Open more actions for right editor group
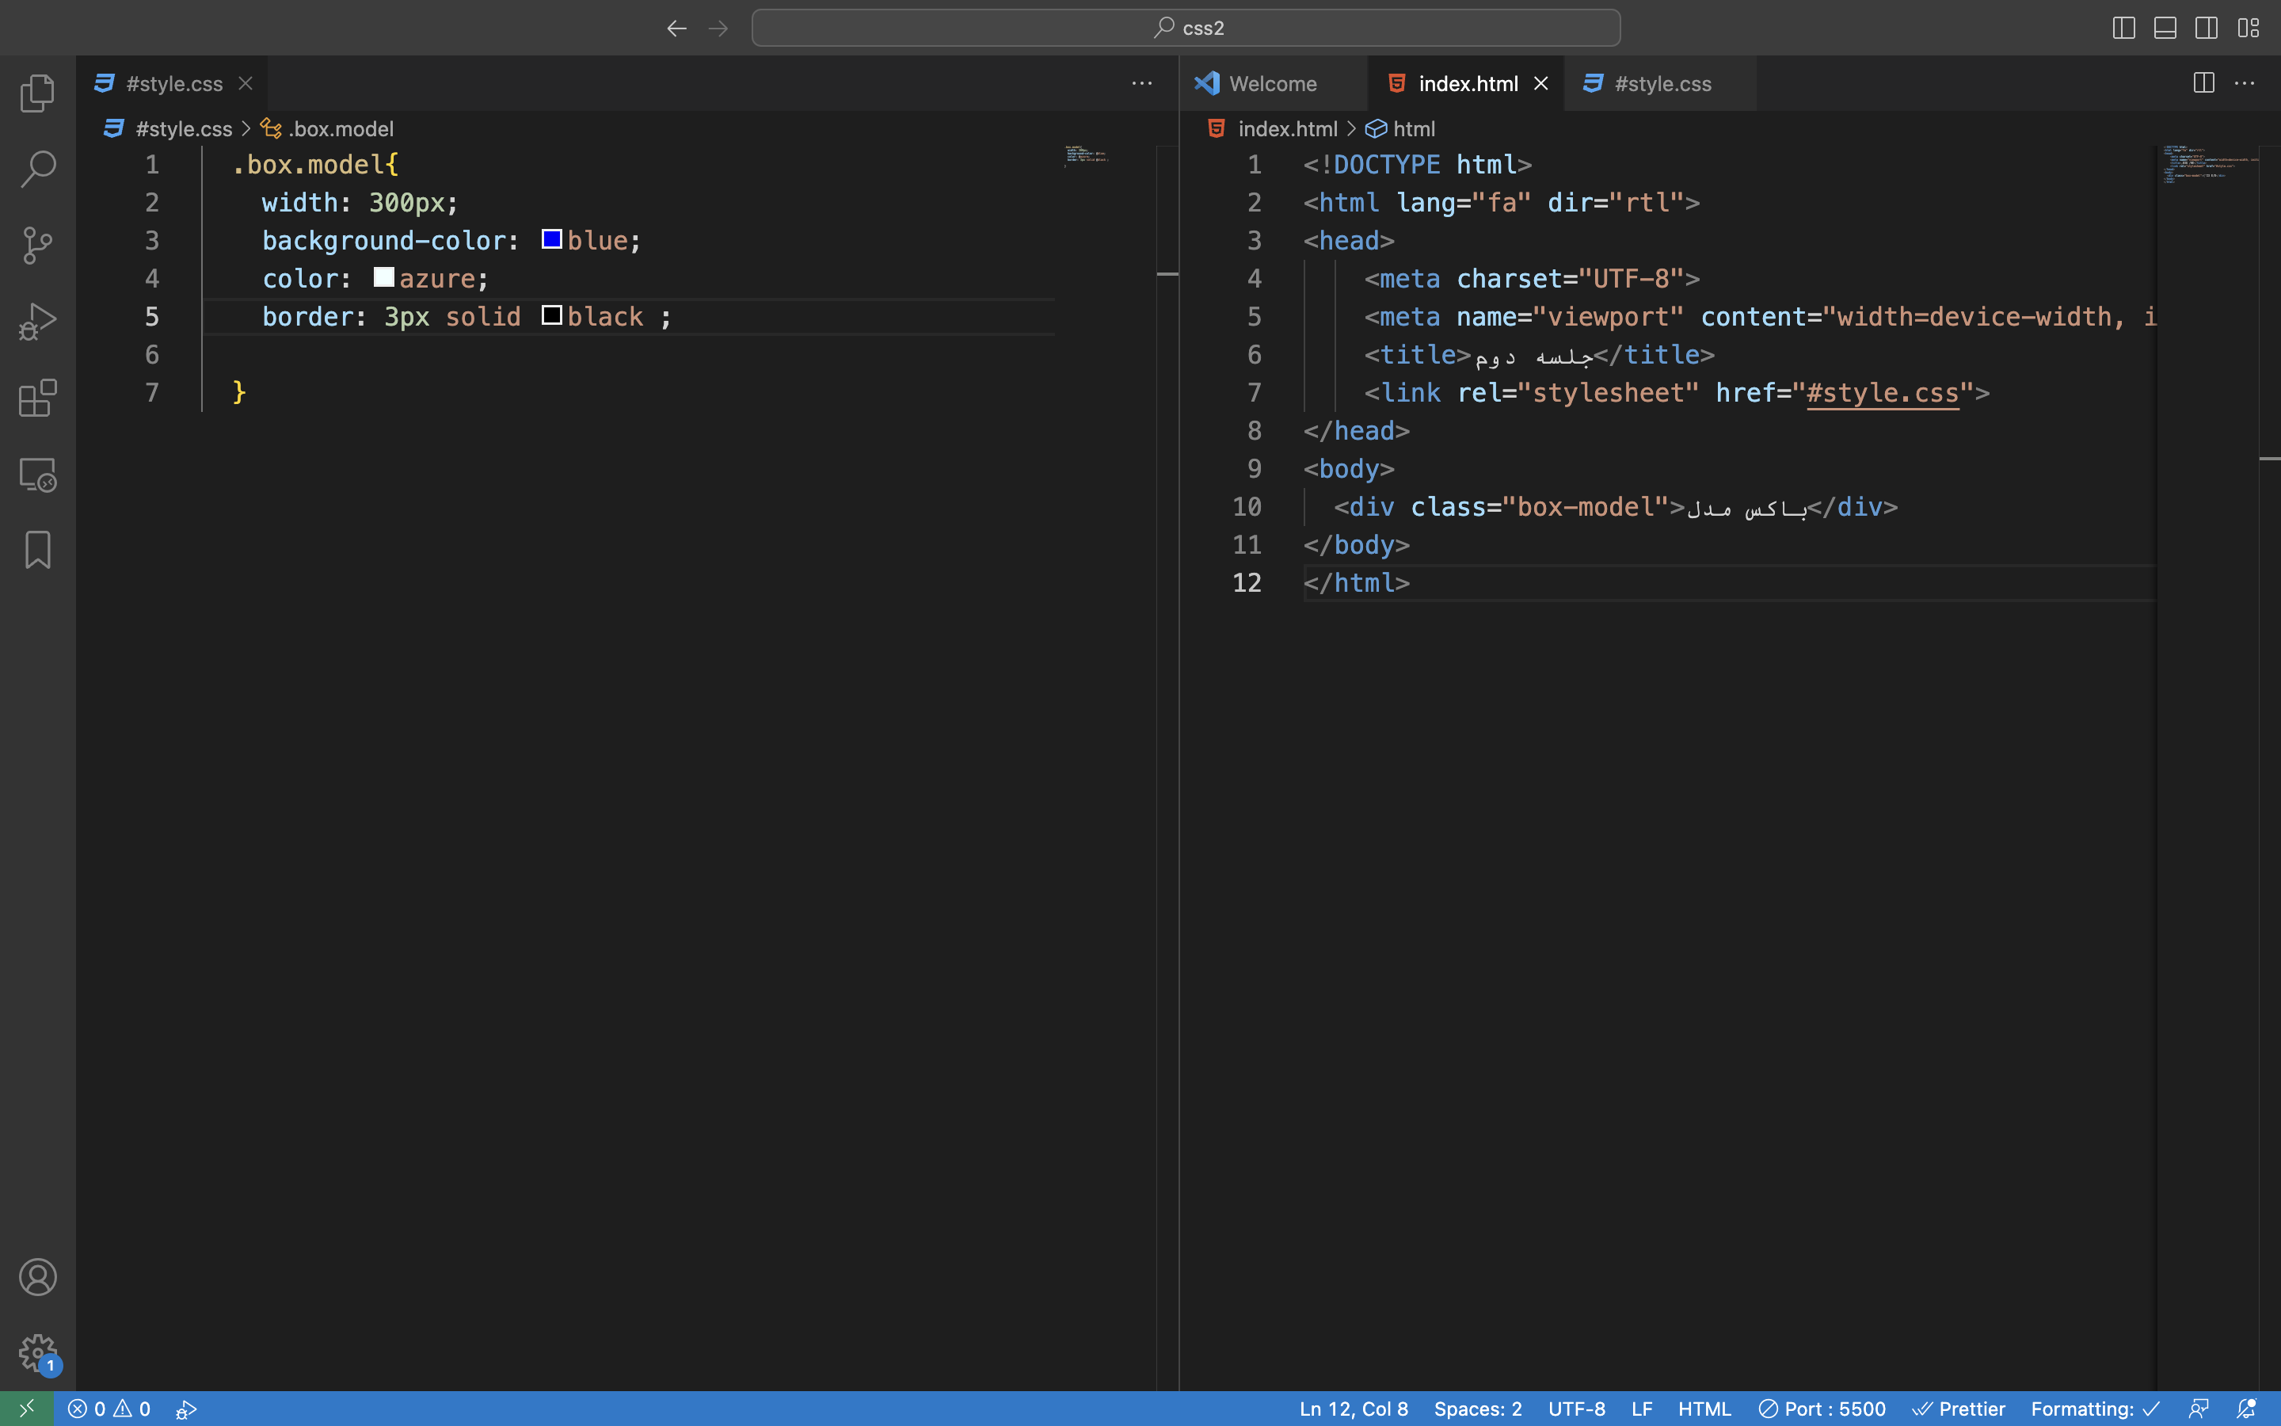This screenshot has width=2281, height=1426. [2245, 83]
